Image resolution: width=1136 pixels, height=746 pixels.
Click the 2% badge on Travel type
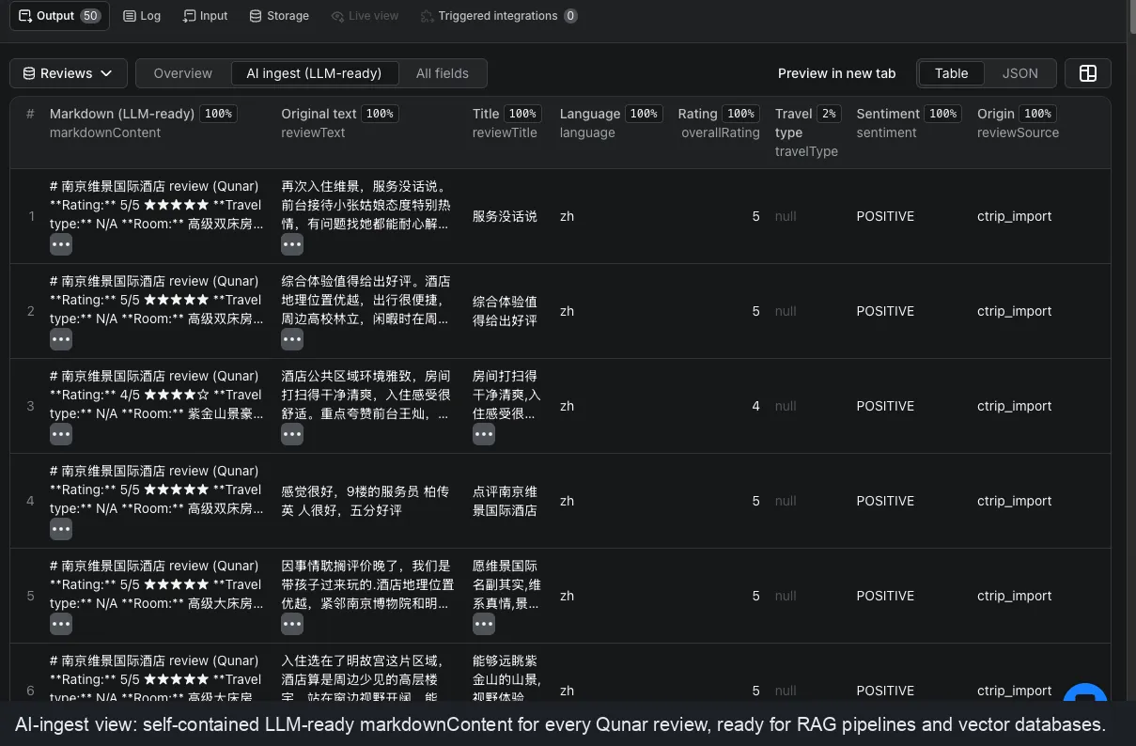coord(828,114)
